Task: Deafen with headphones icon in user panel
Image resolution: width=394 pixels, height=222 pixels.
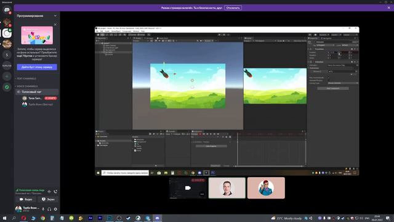Action: click(x=49, y=209)
